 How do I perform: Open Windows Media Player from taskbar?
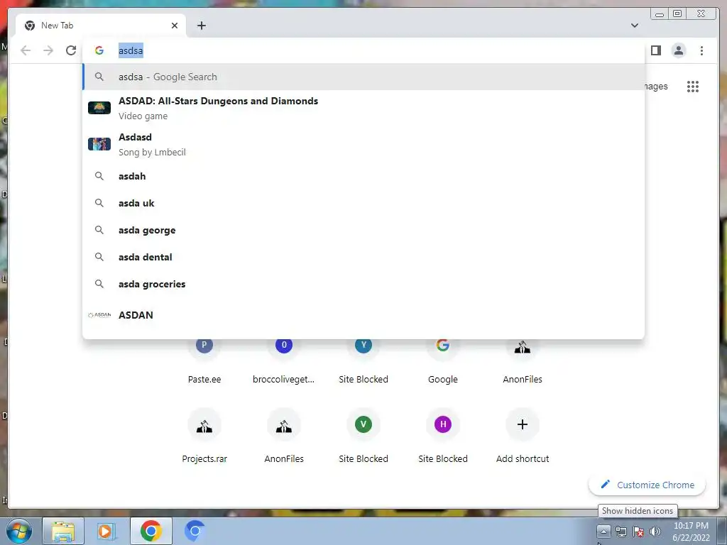click(106, 531)
